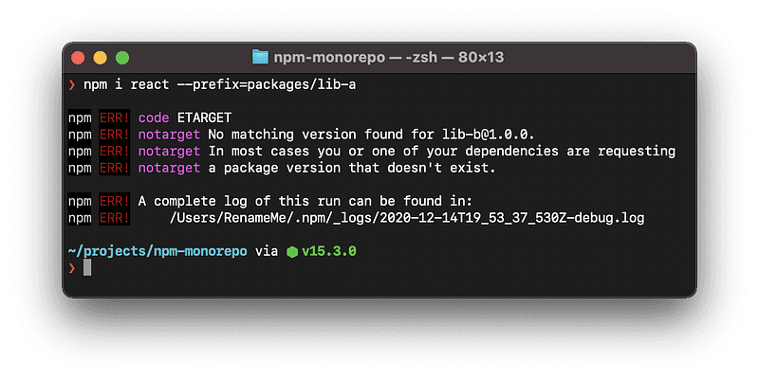Click the green Node.js hexagon icon
Image resolution: width=759 pixels, height=380 pixels.
tap(292, 252)
